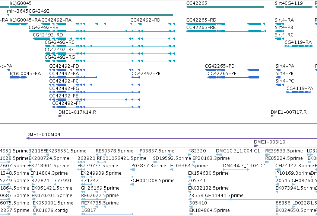Select EST HL03364.5prime
Image resolution: width=317 pixels, height=216 pixels.
[x=172, y=170]
